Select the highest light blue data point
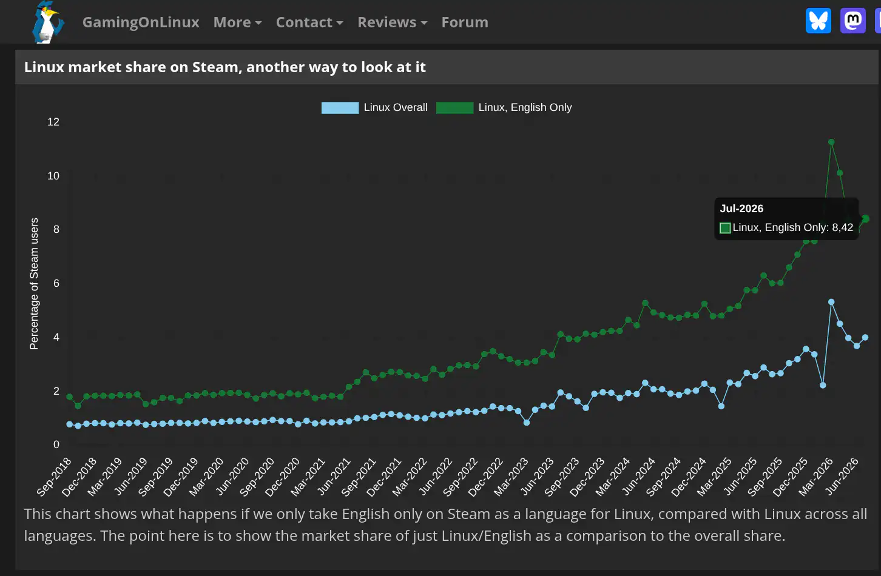The image size is (881, 576). click(831, 302)
